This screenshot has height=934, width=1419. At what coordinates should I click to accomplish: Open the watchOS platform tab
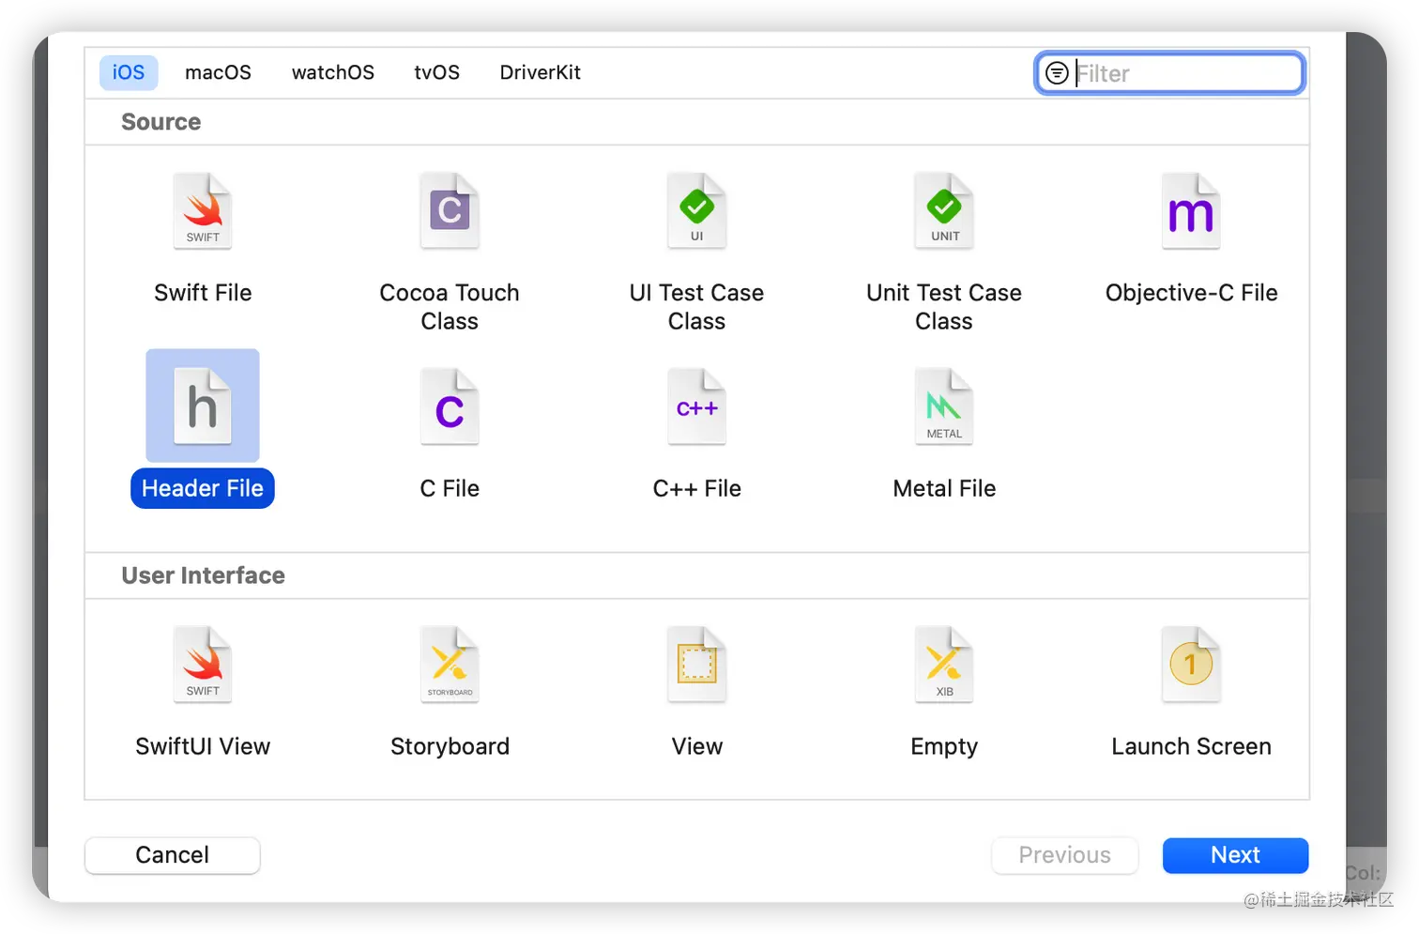333,72
